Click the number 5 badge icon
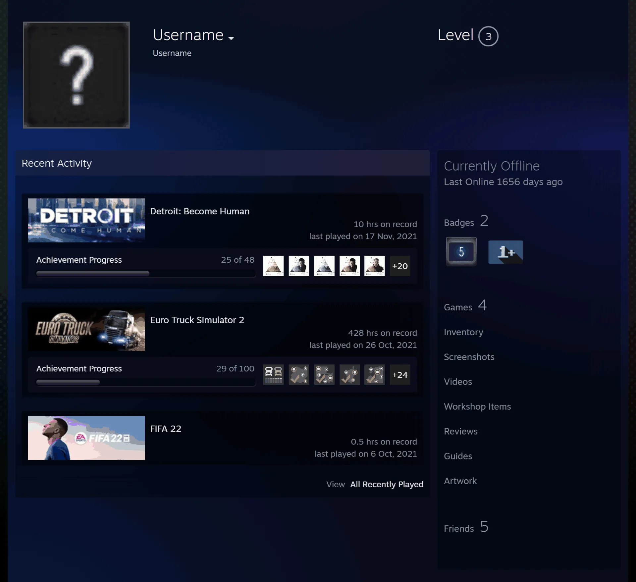The width and height of the screenshot is (636, 582). pyautogui.click(x=461, y=252)
